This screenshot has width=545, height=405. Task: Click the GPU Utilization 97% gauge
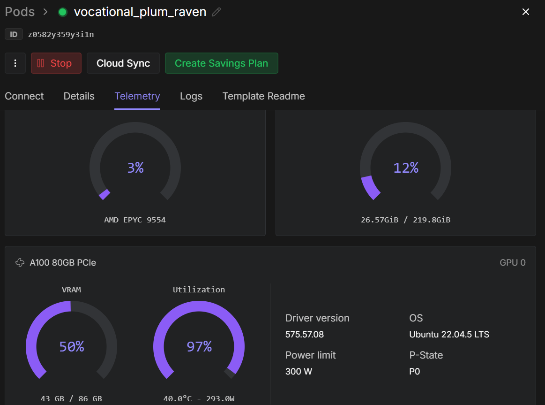click(199, 346)
